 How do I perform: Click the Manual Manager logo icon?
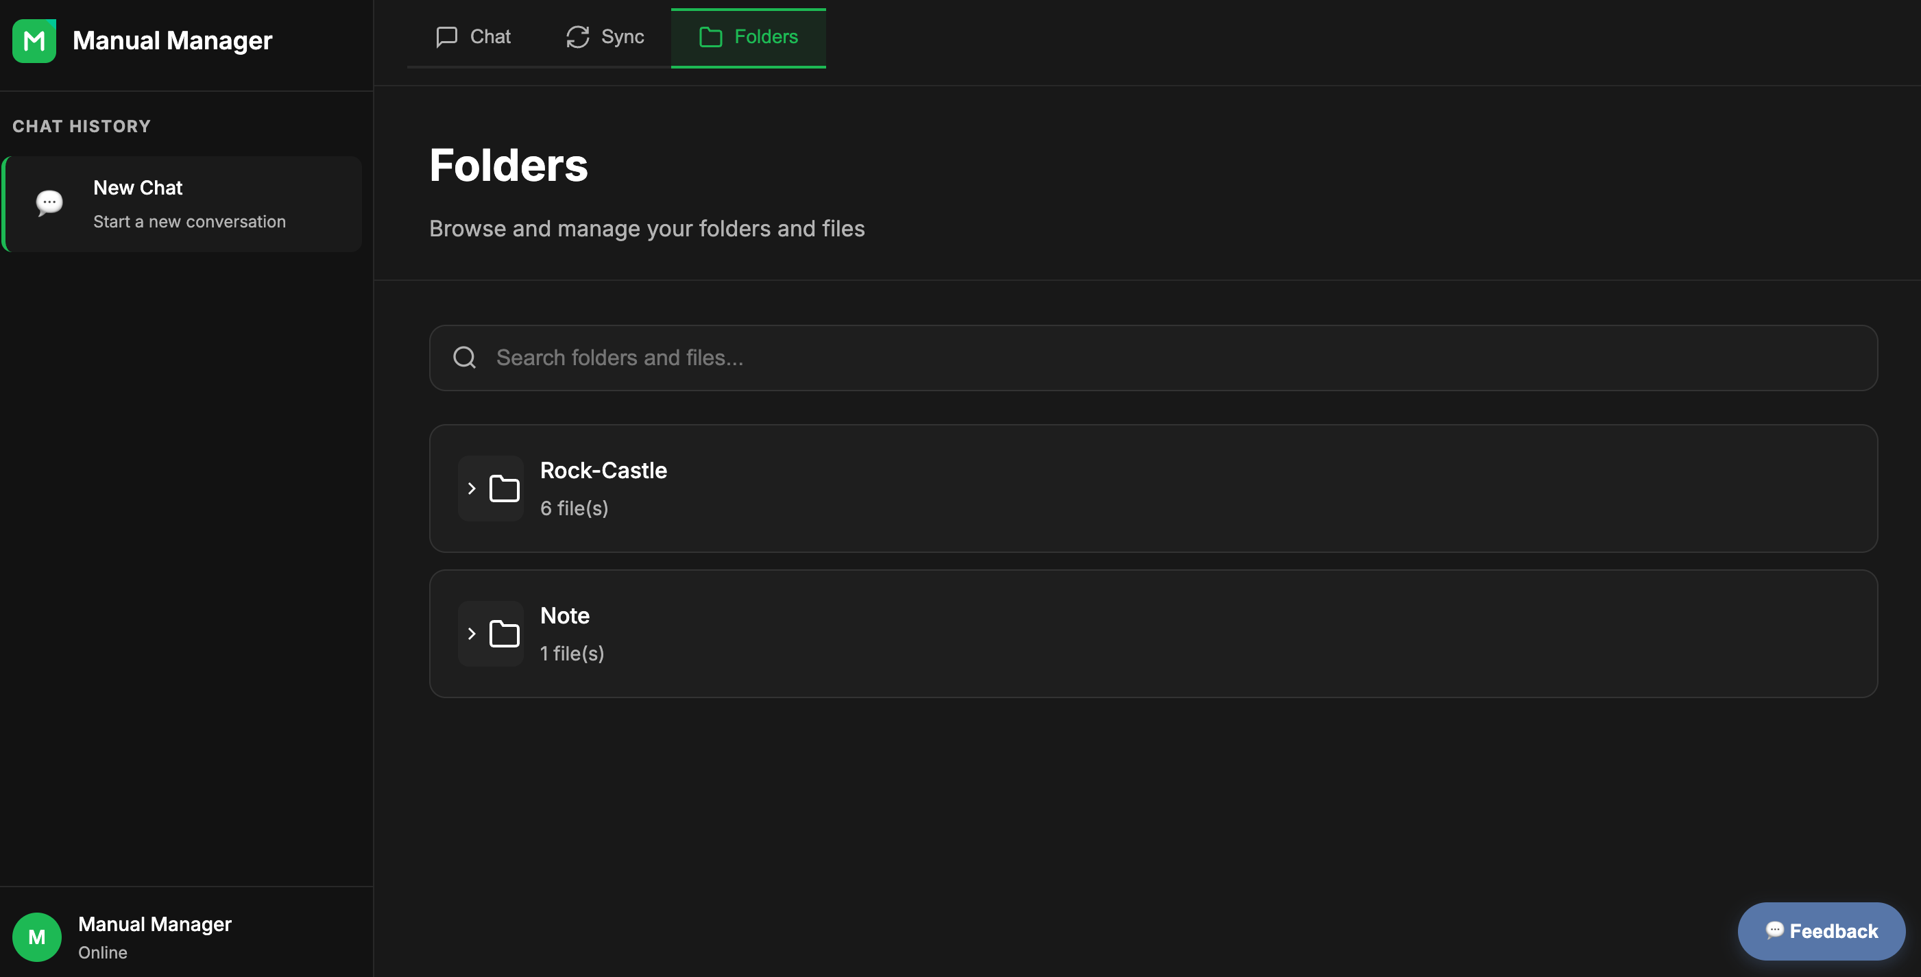click(x=34, y=41)
